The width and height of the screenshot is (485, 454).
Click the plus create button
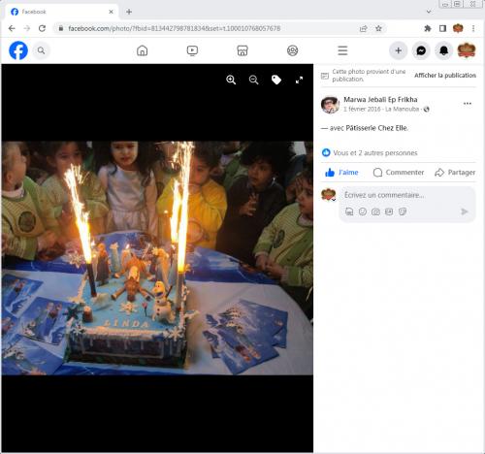(399, 50)
